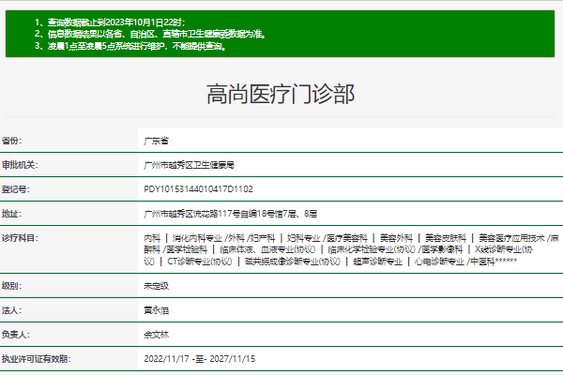Click the 执业许可证有效期 label
Image resolution: width=563 pixels, height=375 pixels.
[37, 359]
